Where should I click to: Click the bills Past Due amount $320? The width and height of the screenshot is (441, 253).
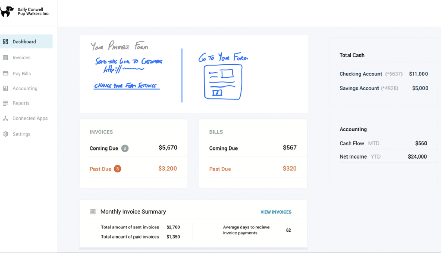[x=289, y=169]
